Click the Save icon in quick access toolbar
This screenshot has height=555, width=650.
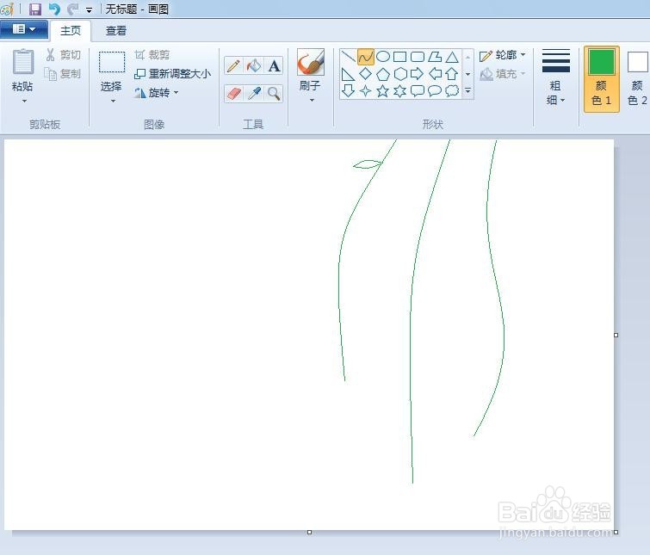35,9
